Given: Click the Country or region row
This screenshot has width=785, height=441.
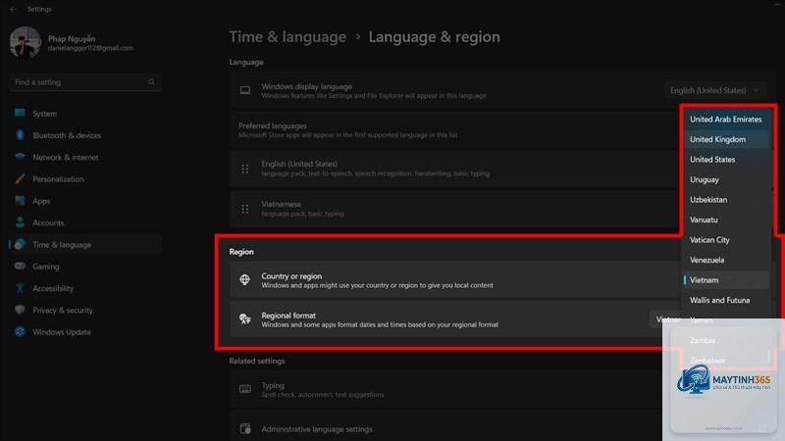Looking at the screenshot, I should (454, 280).
